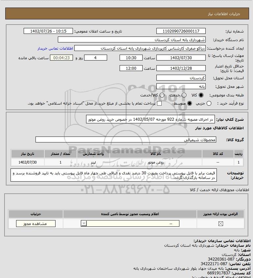Click the تعداد / مقدار column header
Screen dimensions: 253x278
pyautogui.click(x=60, y=154)
